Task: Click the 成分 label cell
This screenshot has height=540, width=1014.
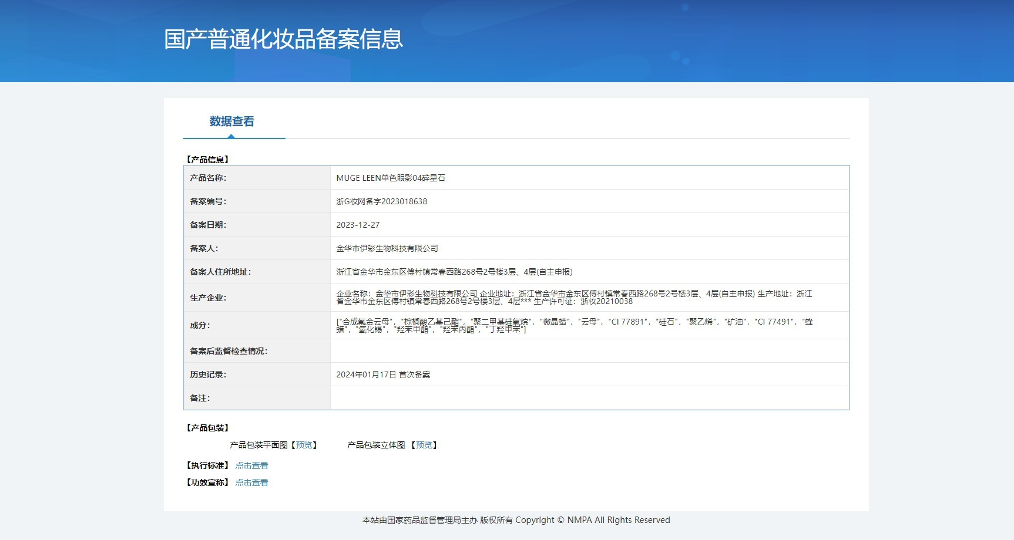Action: tap(257, 325)
